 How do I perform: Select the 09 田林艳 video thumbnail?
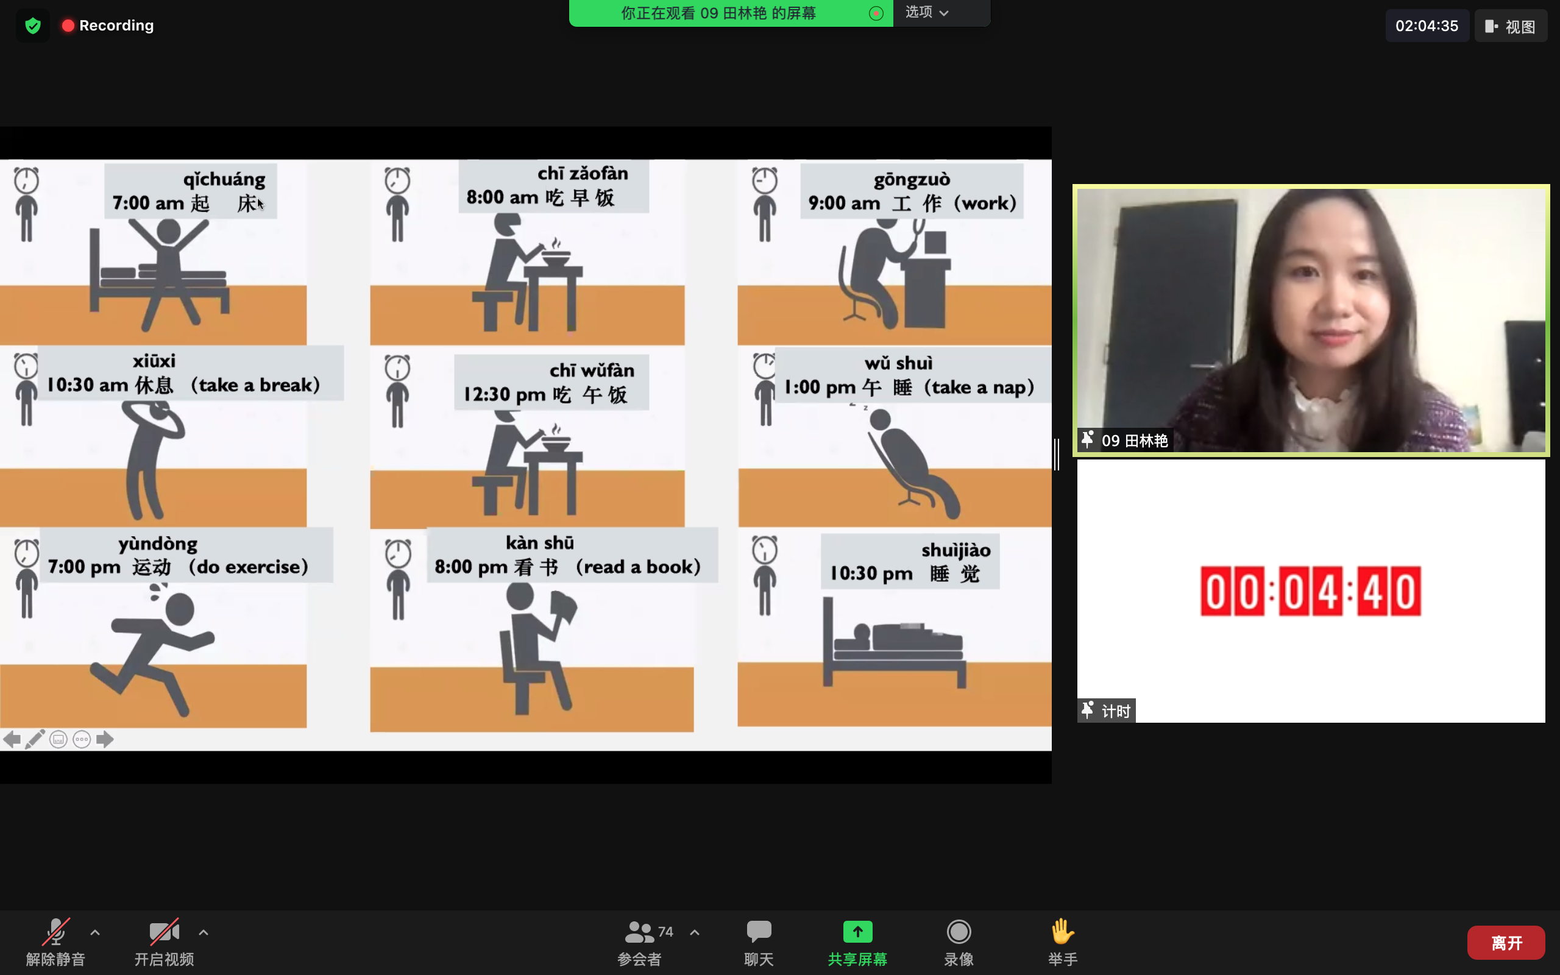pyautogui.click(x=1311, y=321)
